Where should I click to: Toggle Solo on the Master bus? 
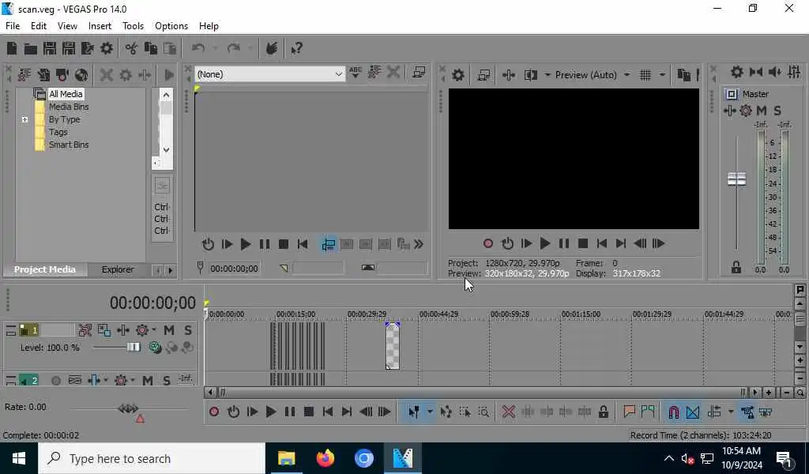pyautogui.click(x=777, y=111)
